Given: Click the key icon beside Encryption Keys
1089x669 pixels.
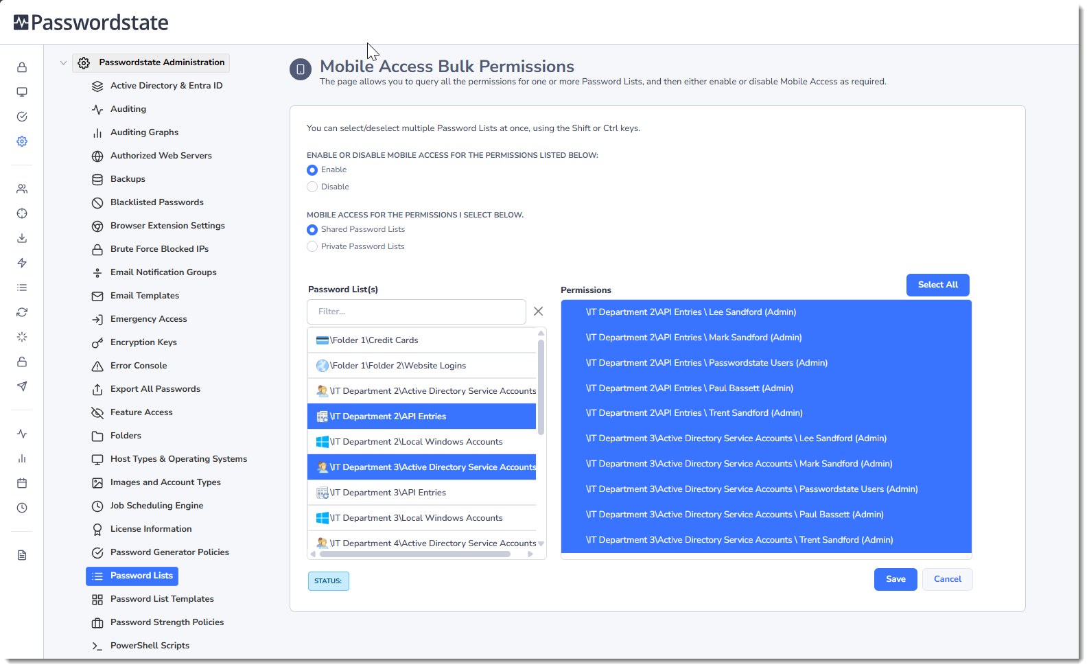Looking at the screenshot, I should tap(97, 343).
